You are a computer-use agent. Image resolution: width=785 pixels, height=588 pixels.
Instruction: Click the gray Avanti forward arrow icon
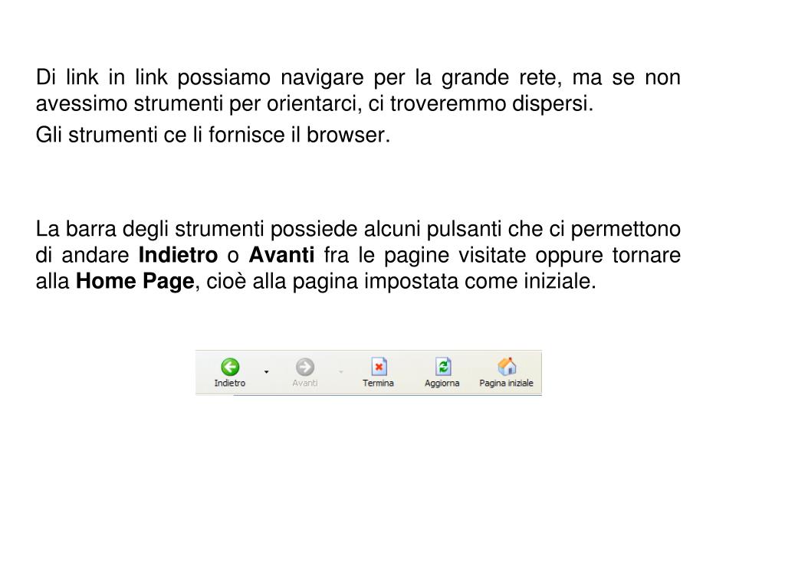pos(305,367)
